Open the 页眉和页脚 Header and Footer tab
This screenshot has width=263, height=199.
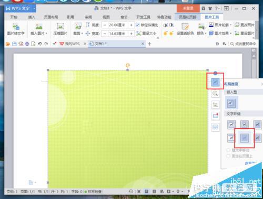point(187,17)
